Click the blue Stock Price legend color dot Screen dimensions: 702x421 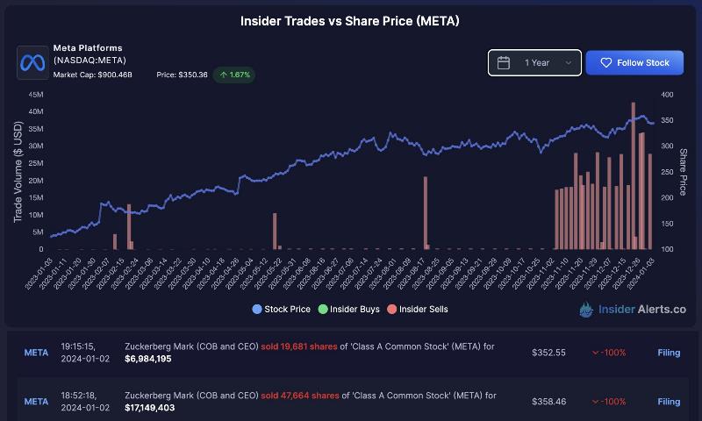[x=256, y=310]
